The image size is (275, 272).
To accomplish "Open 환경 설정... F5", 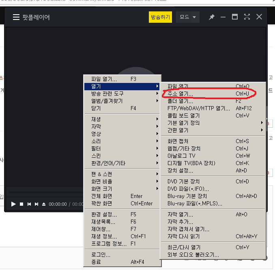I will pyautogui.click(x=122, y=215).
